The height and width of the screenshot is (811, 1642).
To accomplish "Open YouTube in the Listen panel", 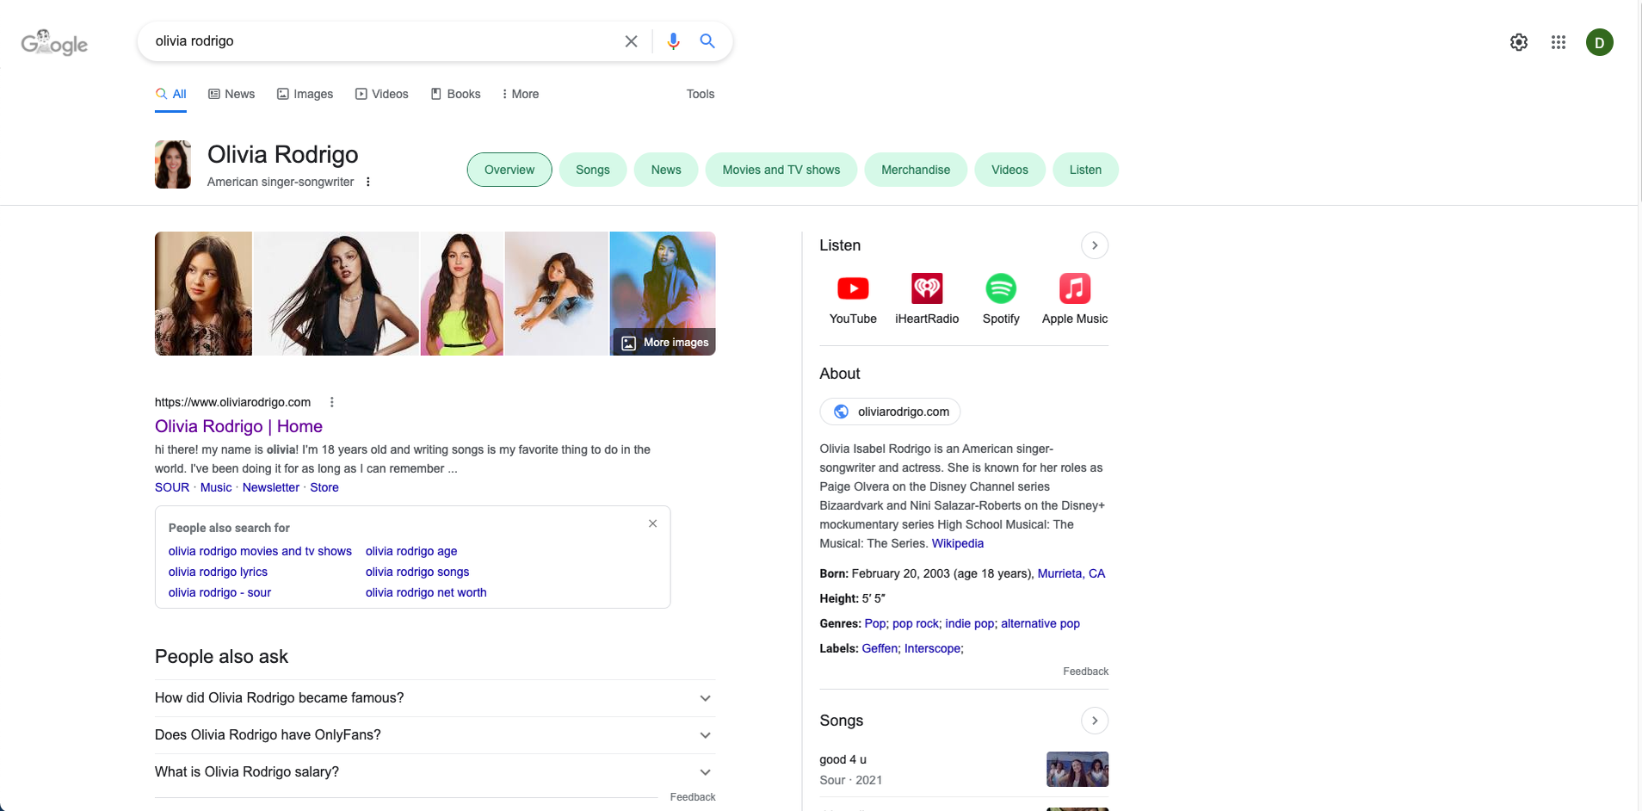I will click(x=853, y=299).
